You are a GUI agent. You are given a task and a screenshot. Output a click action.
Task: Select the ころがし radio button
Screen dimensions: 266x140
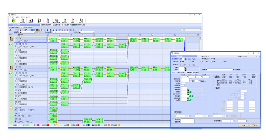coord(222,61)
